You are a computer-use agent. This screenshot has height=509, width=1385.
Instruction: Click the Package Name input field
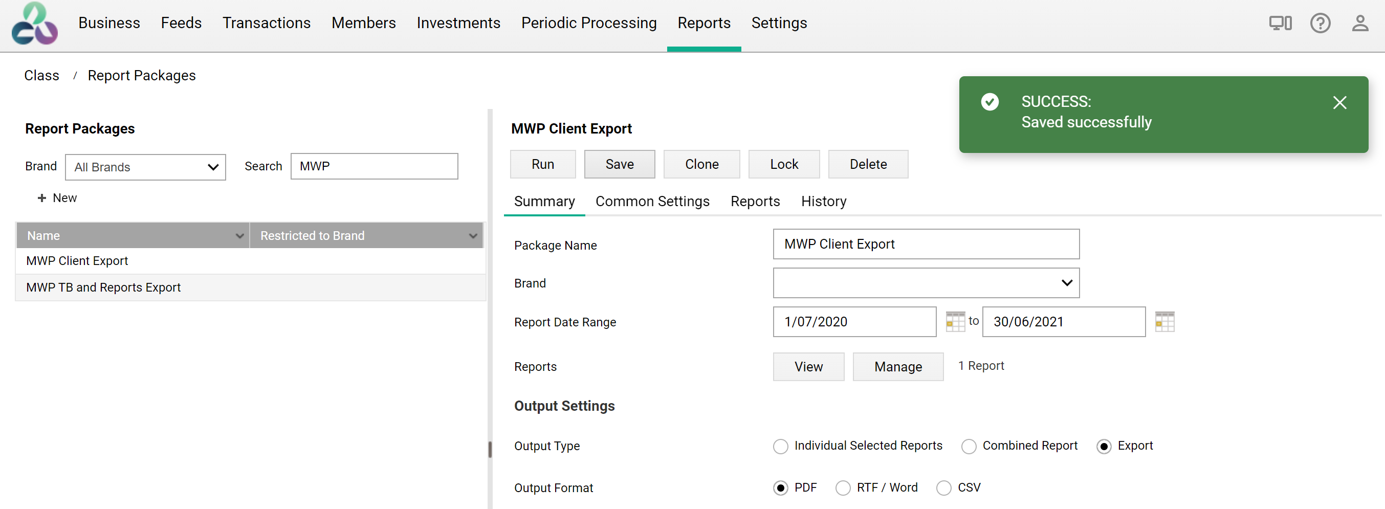(x=926, y=245)
